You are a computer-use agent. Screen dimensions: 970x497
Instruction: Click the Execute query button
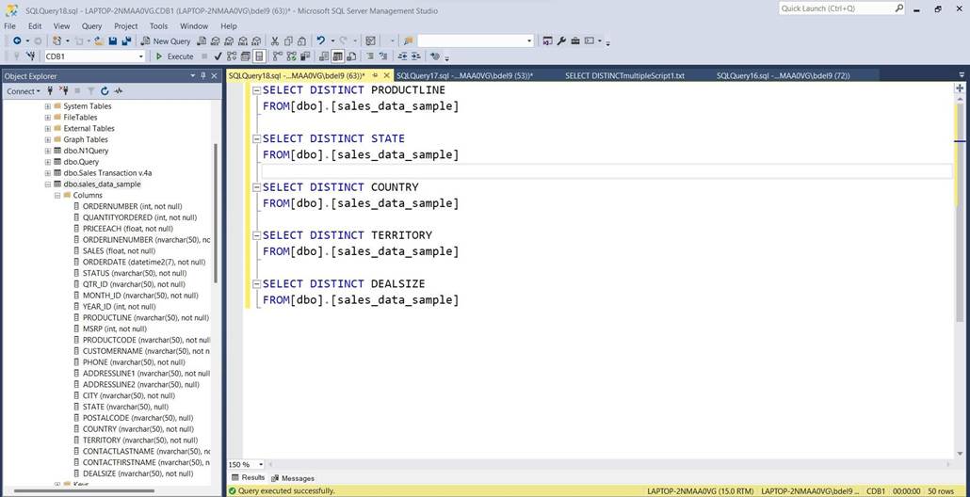174,56
